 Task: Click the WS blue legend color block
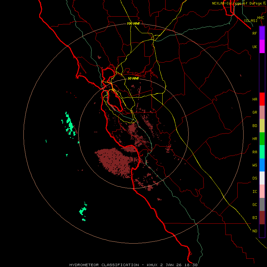click(262, 165)
